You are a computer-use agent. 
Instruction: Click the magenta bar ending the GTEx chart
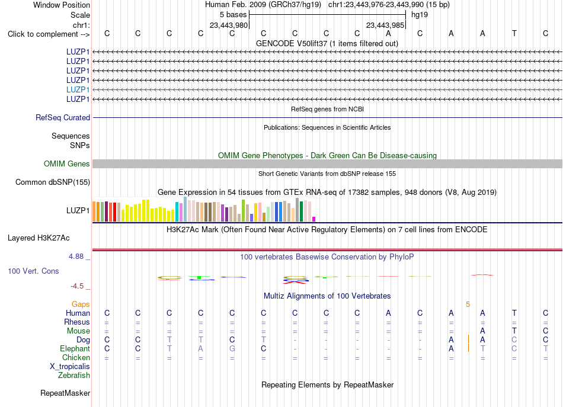point(314,219)
